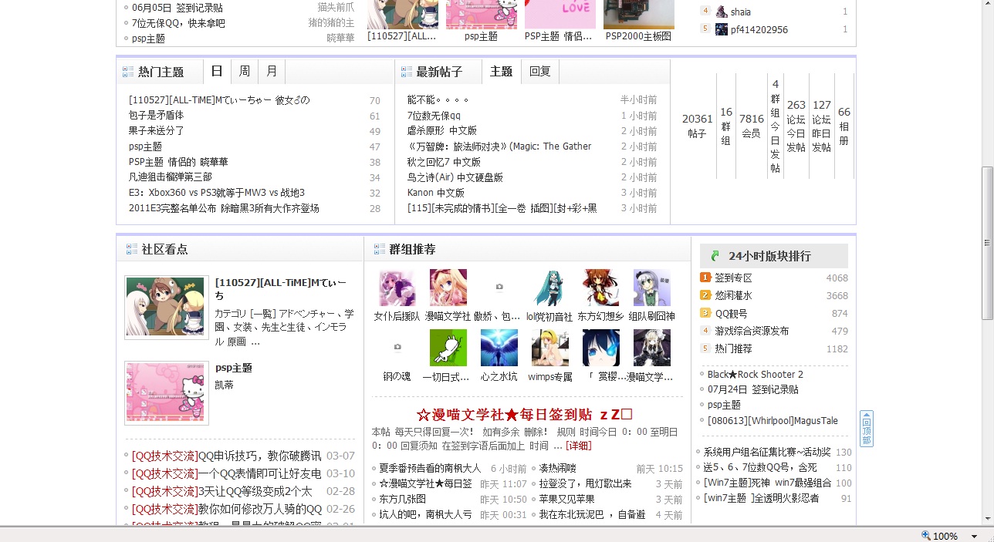Open the 夏季番预告看的南枫大人 post
994x542 pixels.
(430, 468)
